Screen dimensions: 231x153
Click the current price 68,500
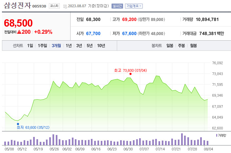point(18,23)
